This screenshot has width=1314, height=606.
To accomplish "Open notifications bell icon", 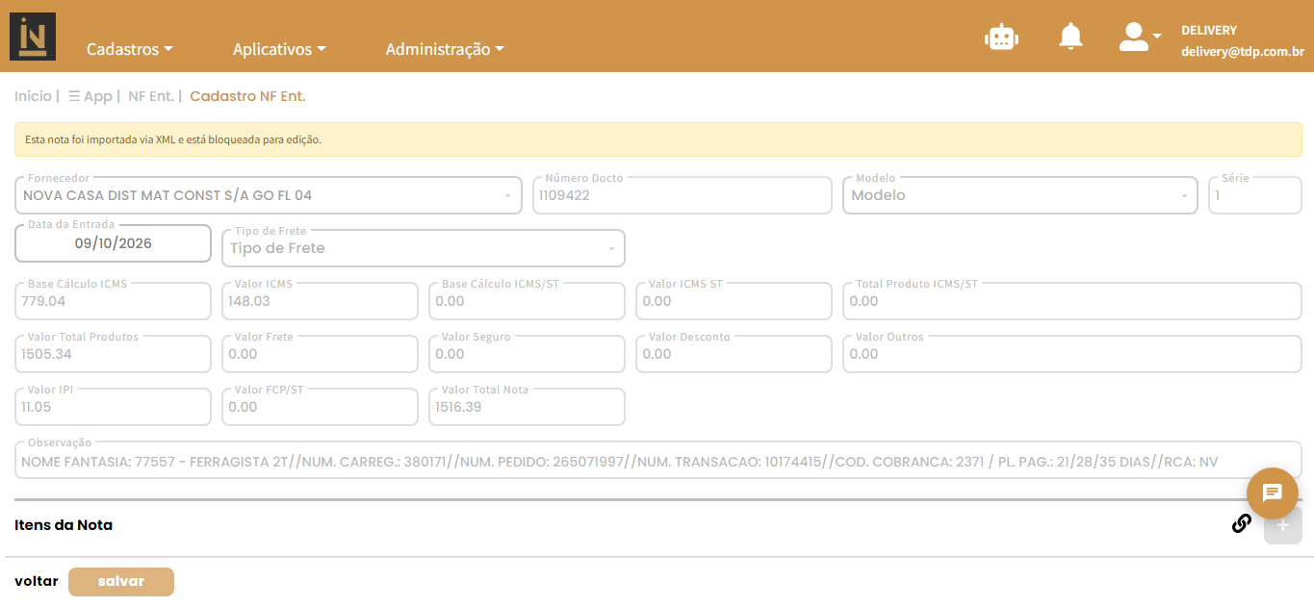I will (x=1070, y=37).
